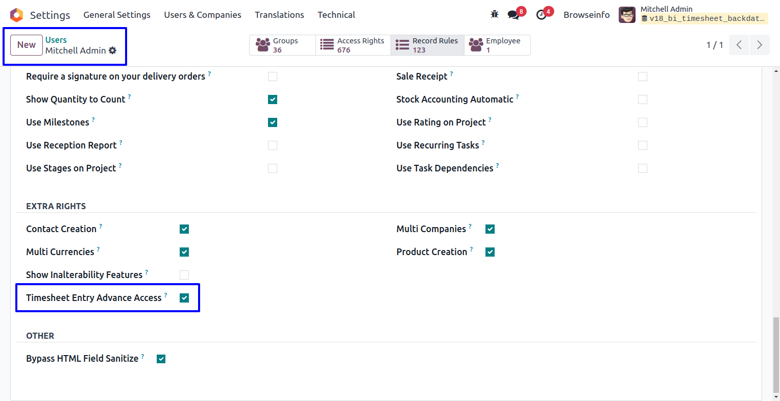Open Access Rights list button
This screenshot has height=401, width=780.
click(353, 45)
